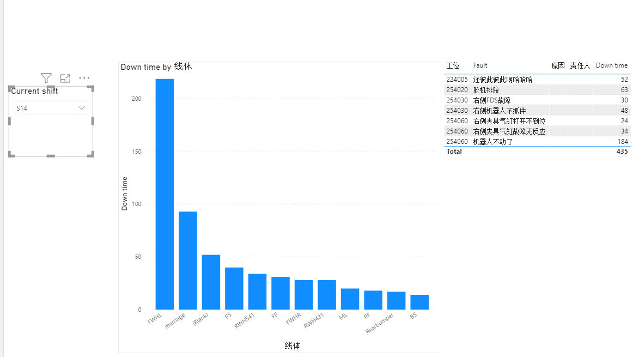Screen dimensions: 639x357
Task: Sort by the Down time column header
Action: 612,65
